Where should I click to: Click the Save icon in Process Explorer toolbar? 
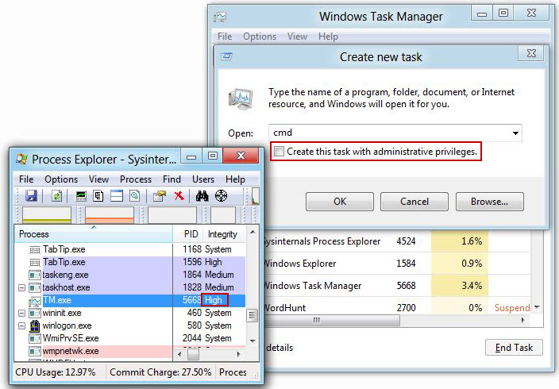(x=31, y=196)
